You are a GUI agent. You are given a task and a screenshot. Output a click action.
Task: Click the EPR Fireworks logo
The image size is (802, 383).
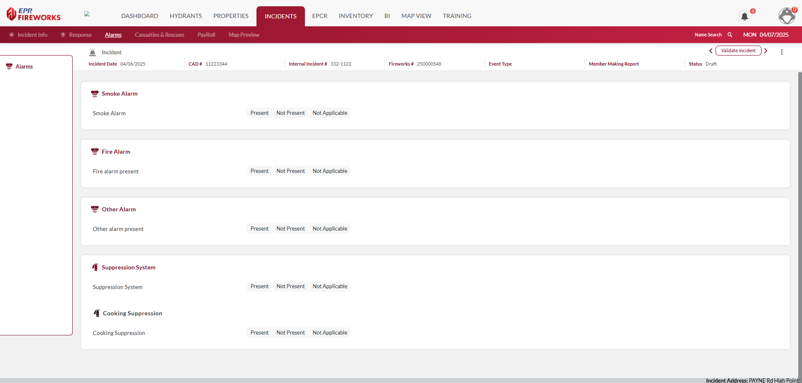pos(34,14)
